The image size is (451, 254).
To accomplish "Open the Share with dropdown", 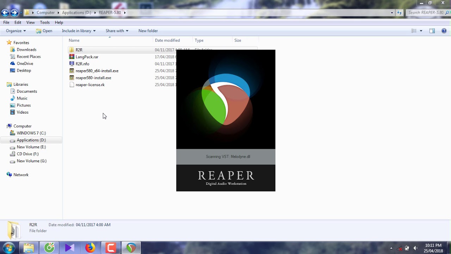I will pyautogui.click(x=117, y=31).
